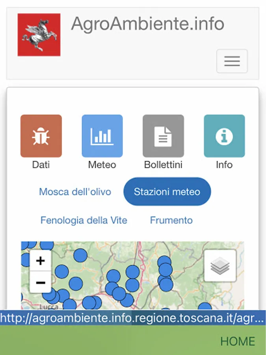Switch to the Frumento tab
Screen dimensions: 266x355
tap(171, 220)
